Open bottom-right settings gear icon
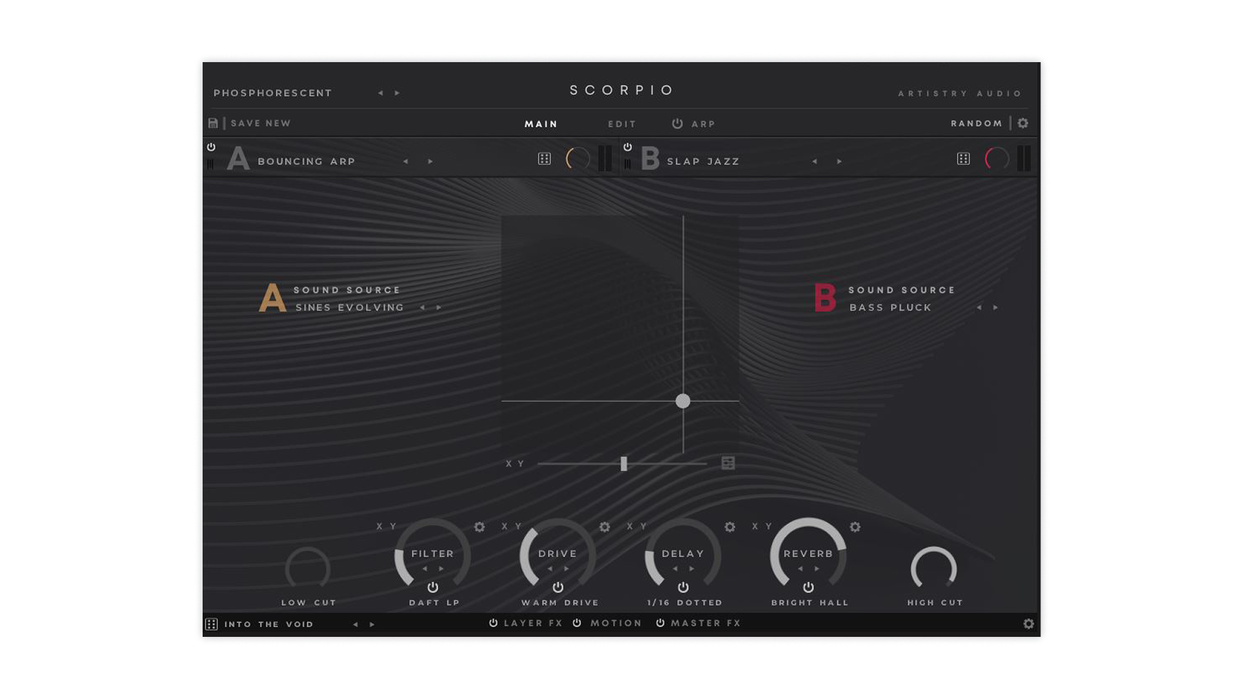Screen dimensions: 1243x699 (x=1029, y=623)
